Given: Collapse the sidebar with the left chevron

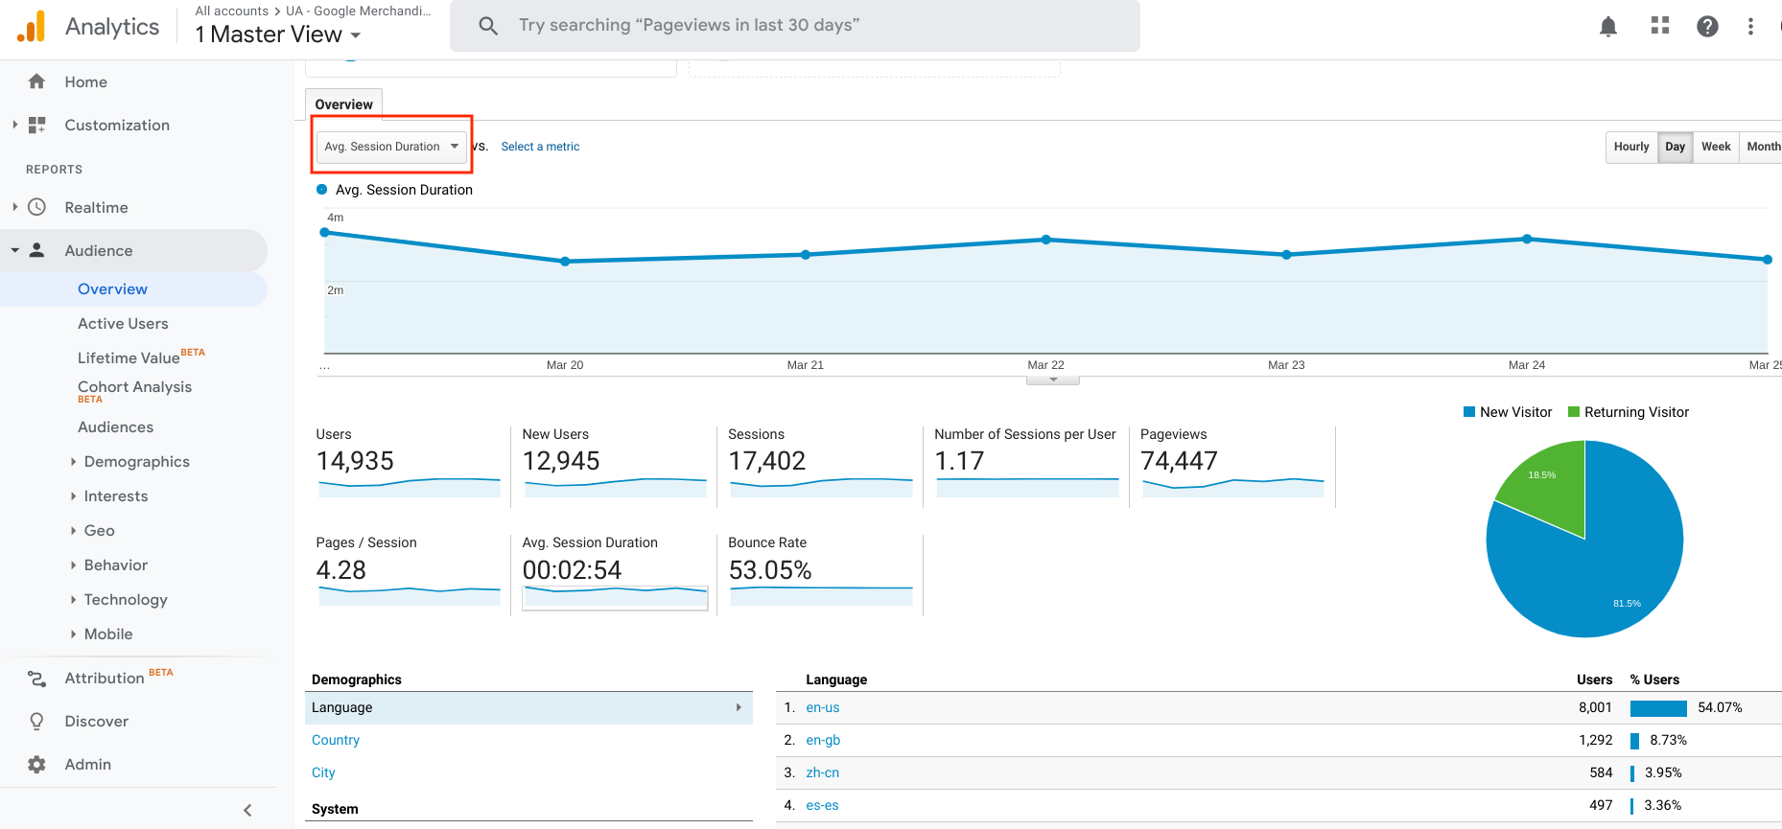Looking at the screenshot, I should (247, 810).
